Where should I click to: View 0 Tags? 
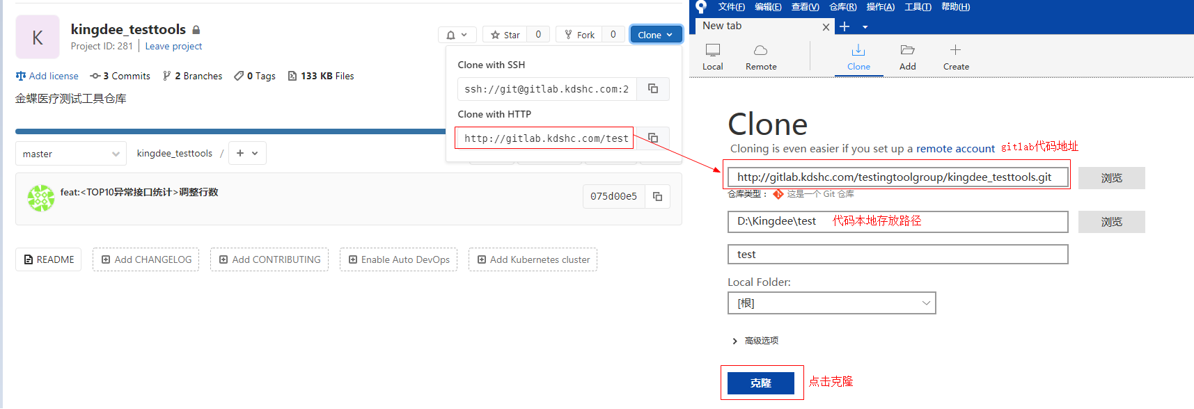tap(255, 76)
